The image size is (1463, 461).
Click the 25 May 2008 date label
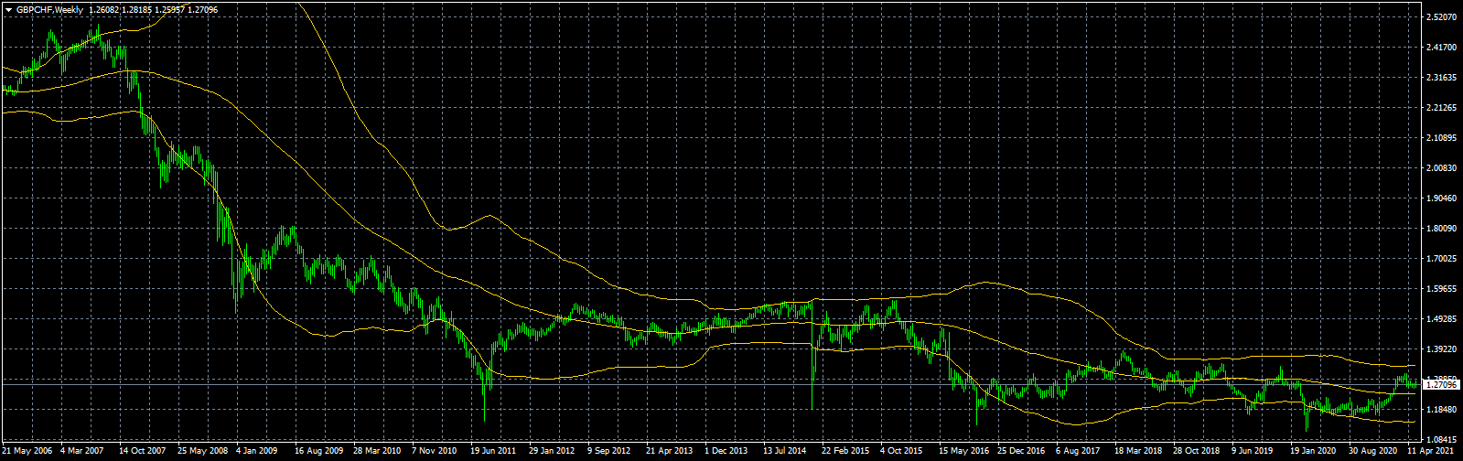tap(202, 451)
